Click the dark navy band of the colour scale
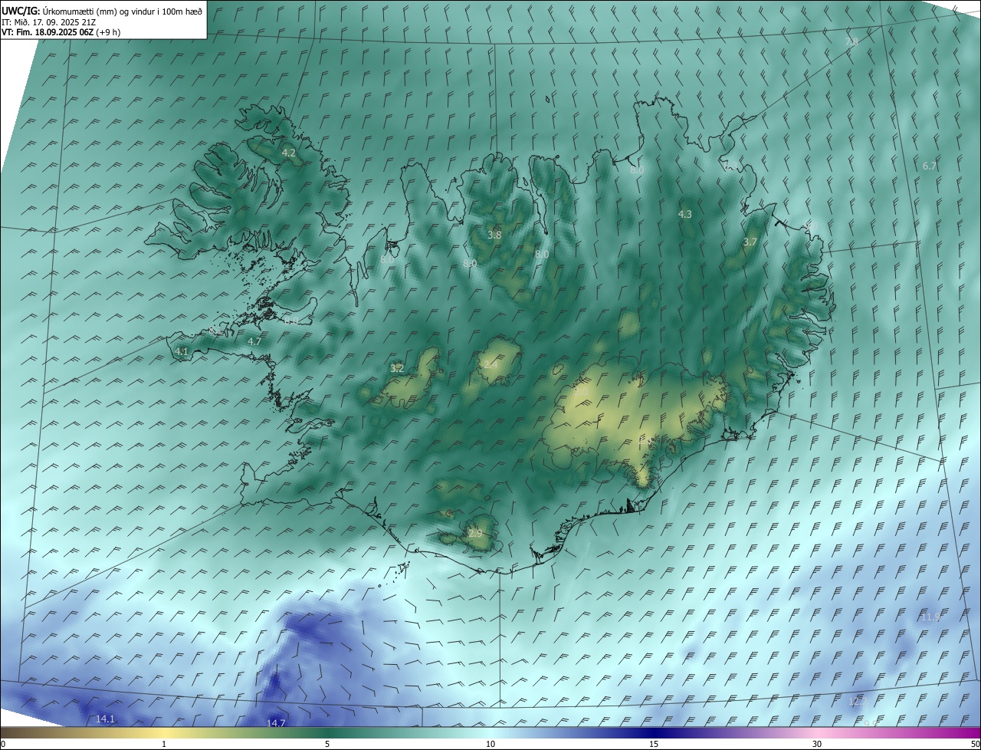The image size is (981, 750). click(x=654, y=733)
